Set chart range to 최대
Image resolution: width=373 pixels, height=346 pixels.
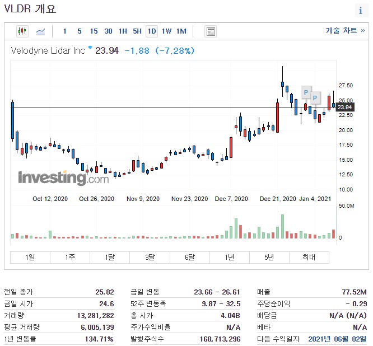click(x=309, y=257)
